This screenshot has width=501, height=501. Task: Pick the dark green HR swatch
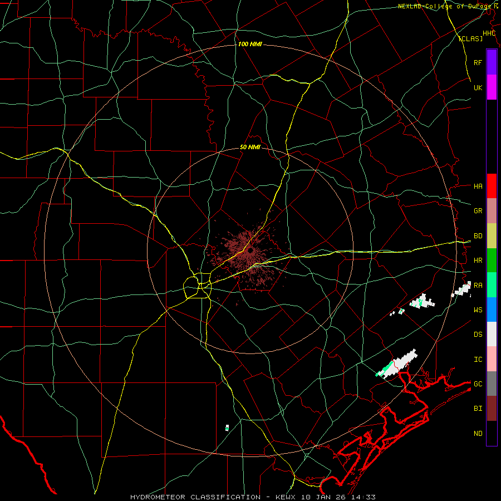click(492, 261)
